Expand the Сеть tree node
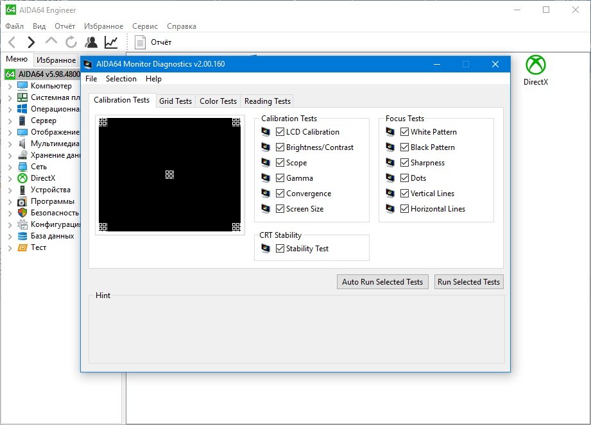Viewport: 591px width, 425px height. click(x=10, y=167)
